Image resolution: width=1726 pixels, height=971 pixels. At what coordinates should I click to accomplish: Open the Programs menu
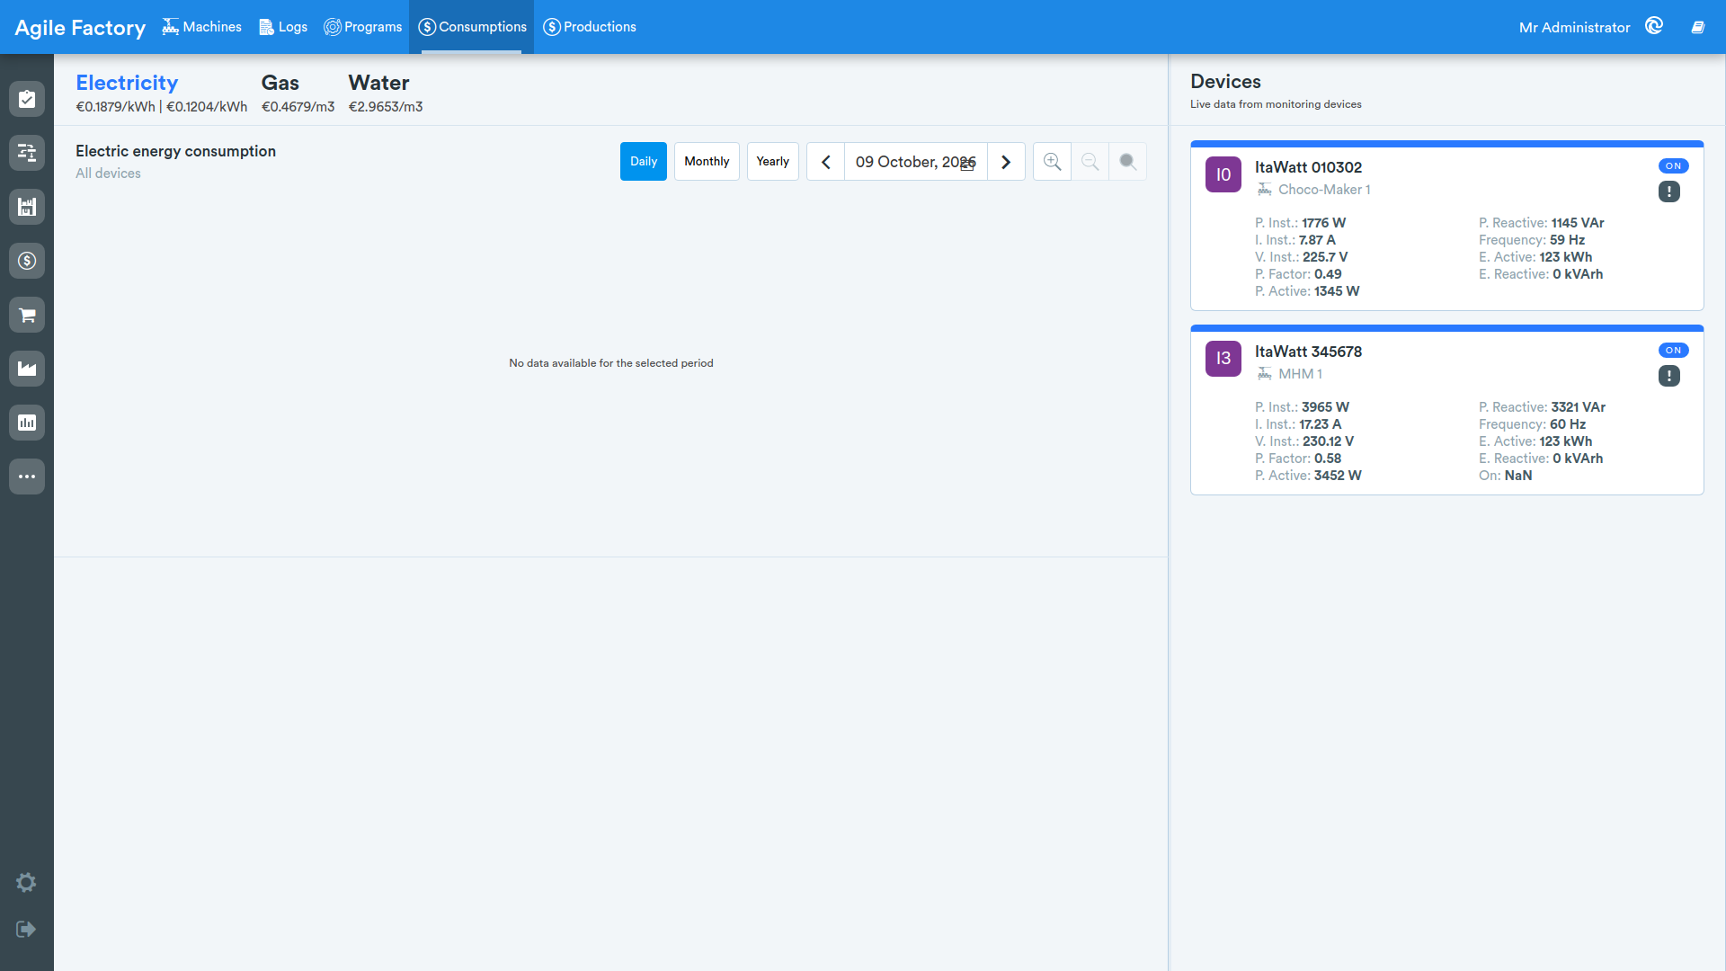(363, 27)
